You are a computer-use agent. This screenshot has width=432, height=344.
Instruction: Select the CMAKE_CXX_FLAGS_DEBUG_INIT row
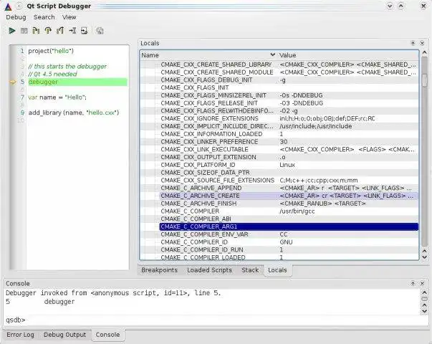click(x=289, y=80)
